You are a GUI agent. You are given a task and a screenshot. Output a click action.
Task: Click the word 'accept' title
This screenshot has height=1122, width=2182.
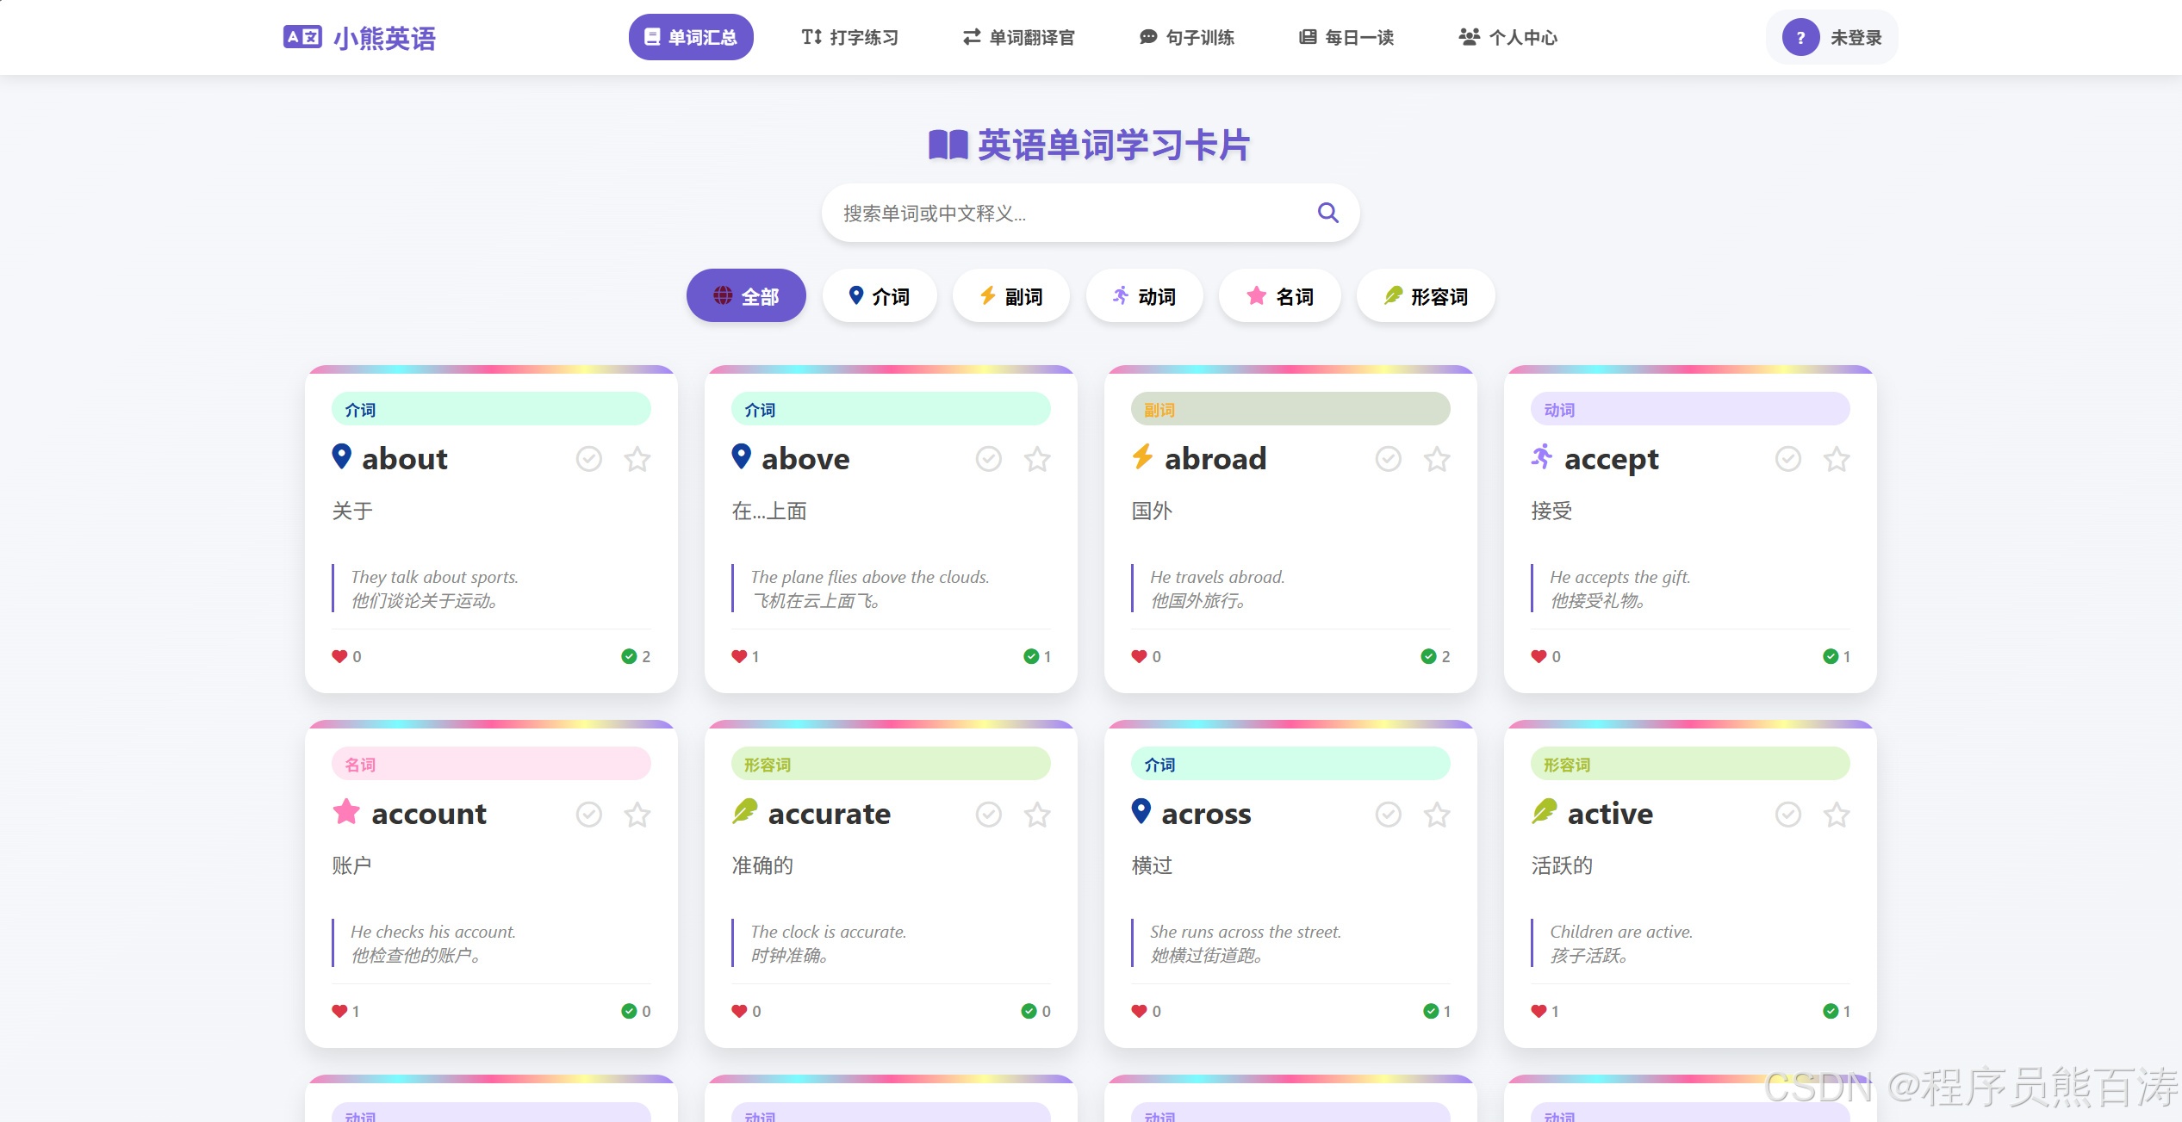[x=1611, y=459]
